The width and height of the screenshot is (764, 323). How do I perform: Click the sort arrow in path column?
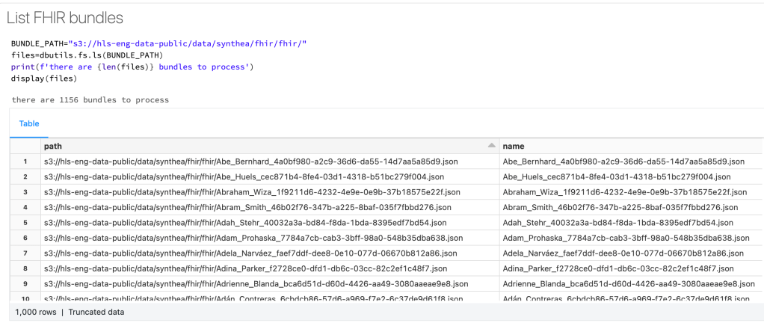491,145
